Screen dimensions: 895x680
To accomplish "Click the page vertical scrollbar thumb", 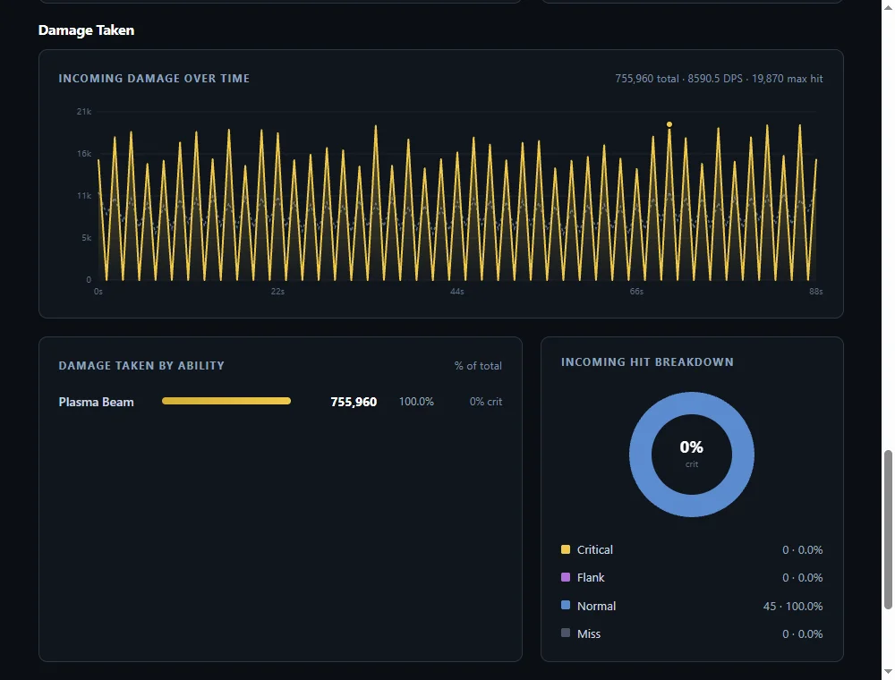I will [888, 530].
